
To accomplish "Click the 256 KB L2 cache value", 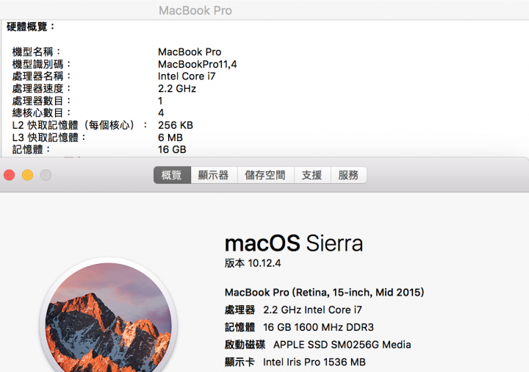I will click(x=176, y=125).
